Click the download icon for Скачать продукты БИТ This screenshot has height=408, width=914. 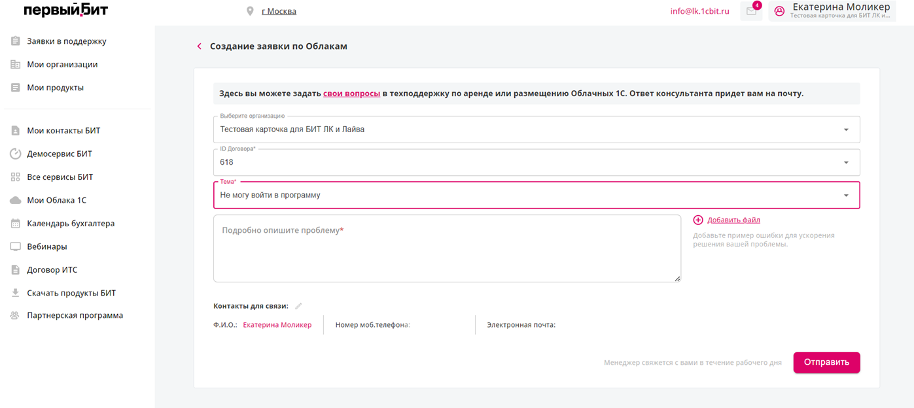coord(16,293)
